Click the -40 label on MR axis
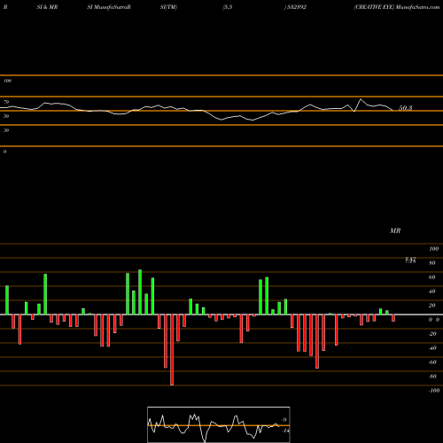The height and width of the screenshot is (443, 443). (x=432, y=348)
